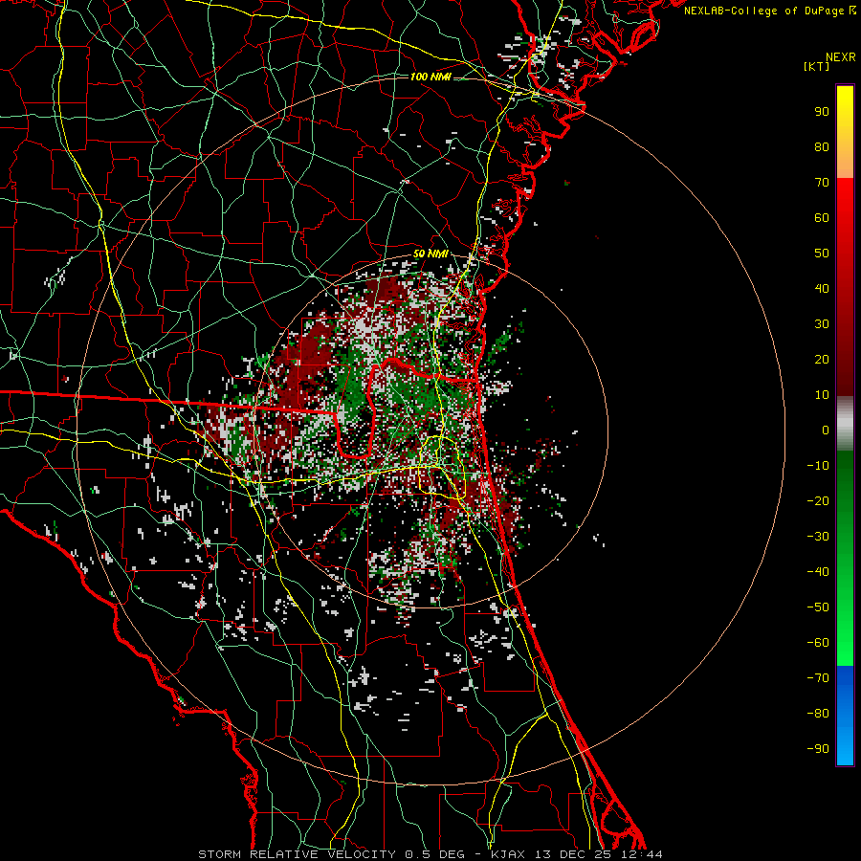
Task: Click the [KT] units label
Action: pos(817,66)
